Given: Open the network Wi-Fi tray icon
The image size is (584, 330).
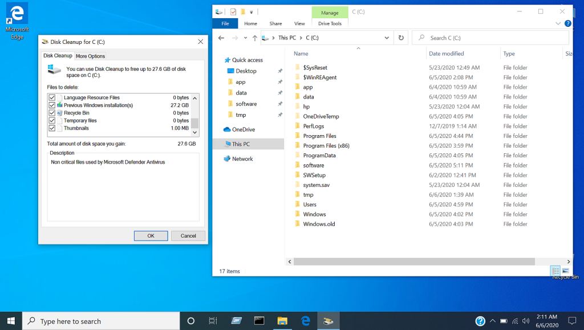Looking at the screenshot, I should 515,321.
